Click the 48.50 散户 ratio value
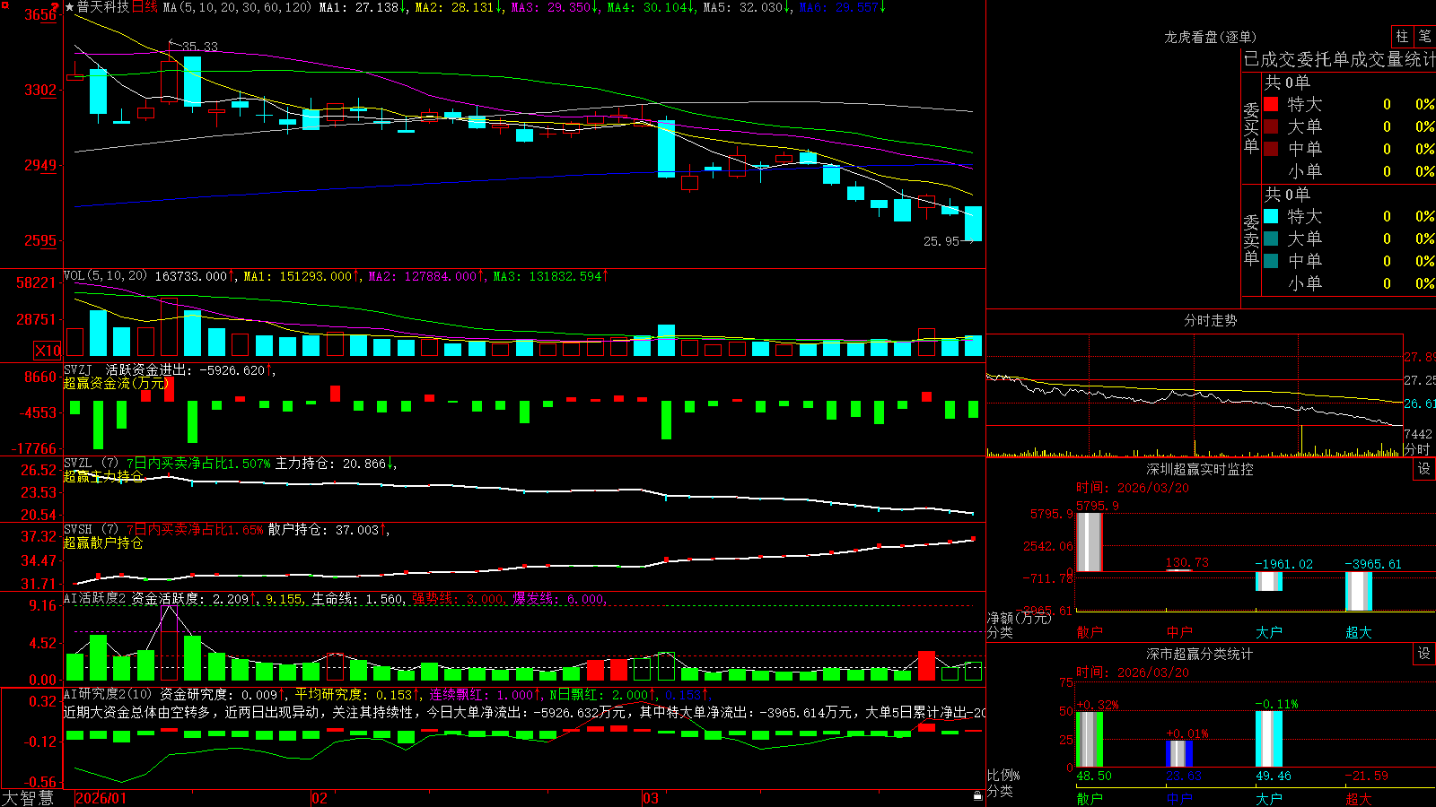Image resolution: width=1436 pixels, height=807 pixels. coord(1094,776)
